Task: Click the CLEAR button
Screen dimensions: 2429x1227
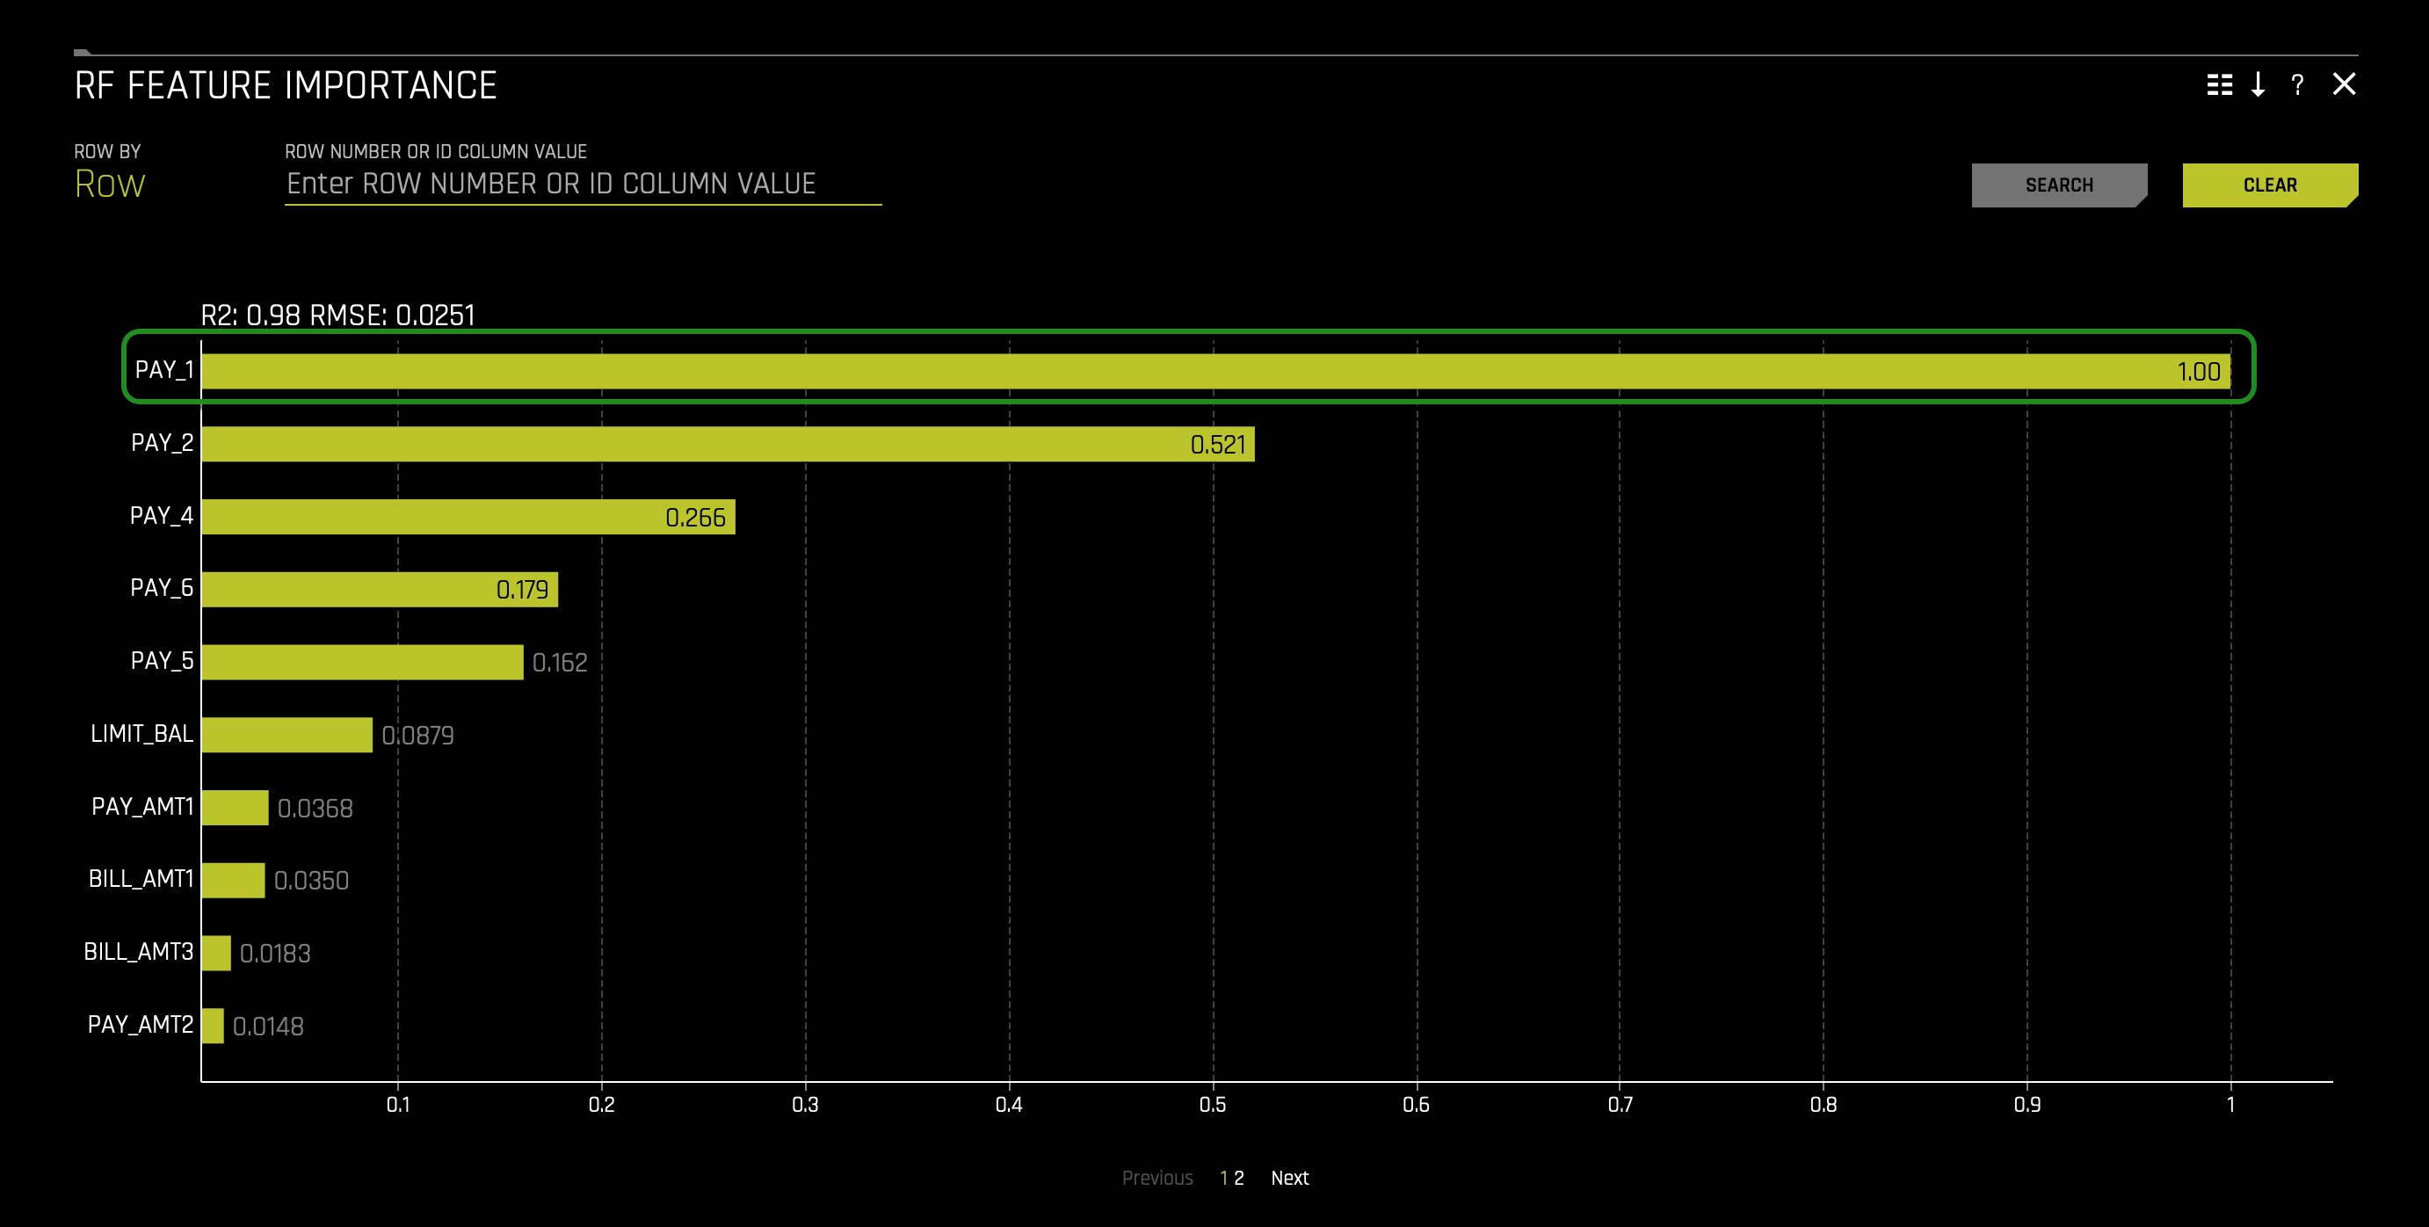Action: tap(2270, 185)
